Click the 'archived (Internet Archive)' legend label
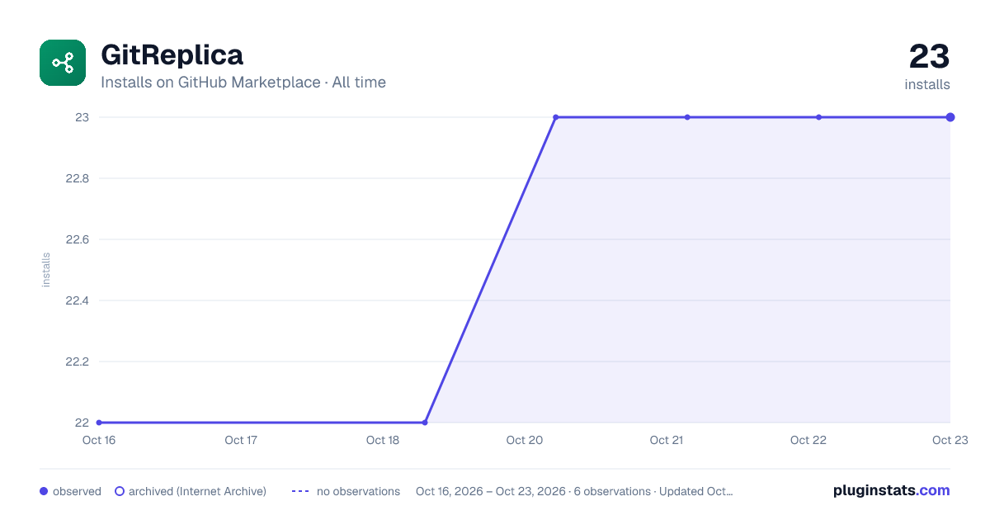 click(197, 491)
